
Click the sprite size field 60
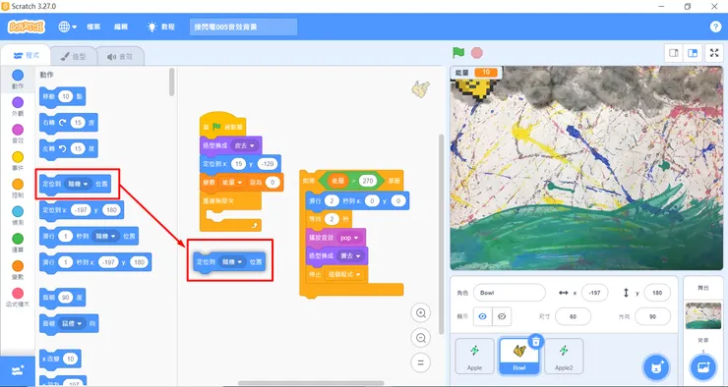(573, 316)
